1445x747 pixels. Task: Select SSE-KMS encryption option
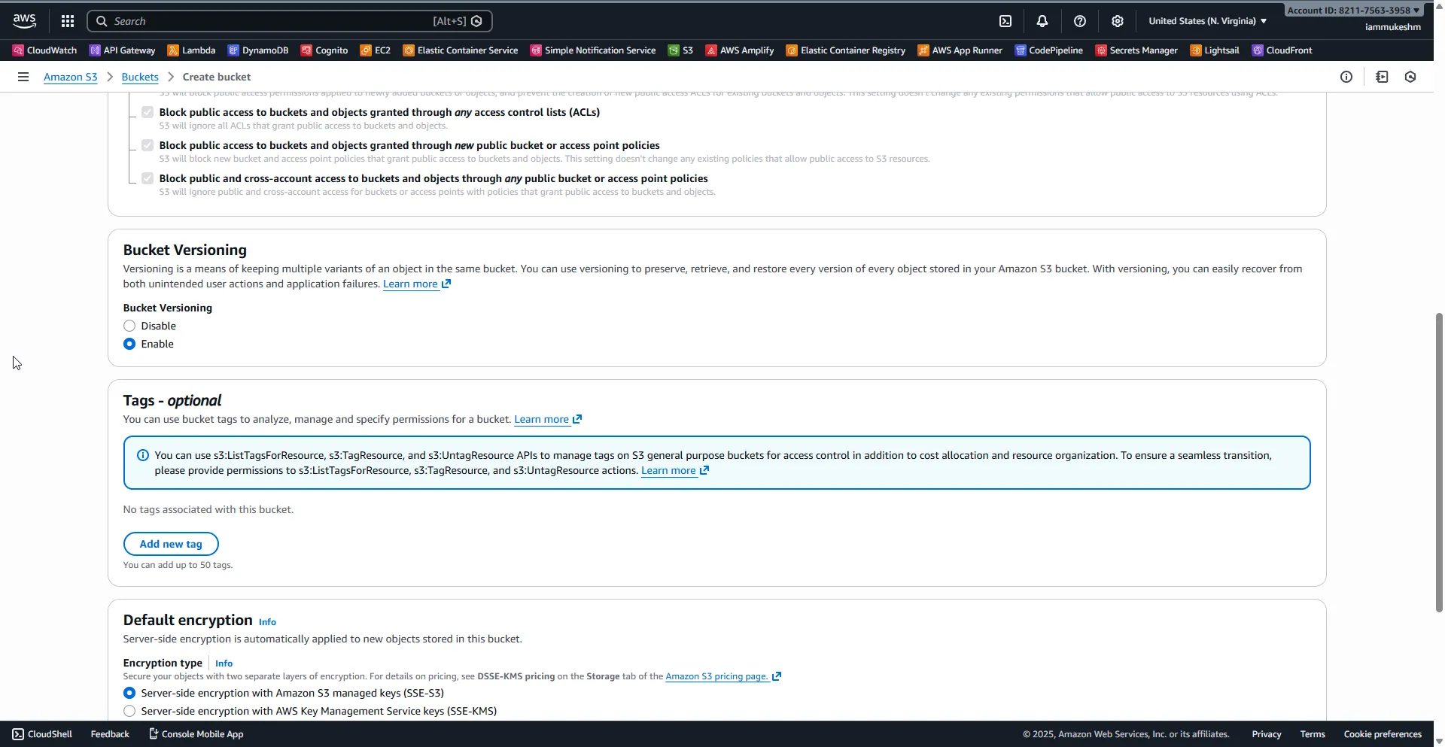pyautogui.click(x=129, y=711)
